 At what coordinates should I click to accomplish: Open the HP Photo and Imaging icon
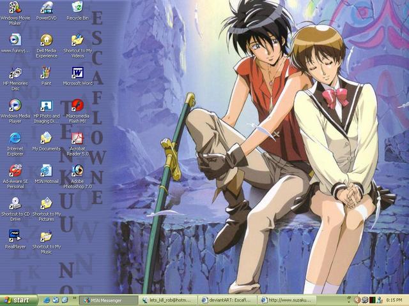tap(47, 111)
